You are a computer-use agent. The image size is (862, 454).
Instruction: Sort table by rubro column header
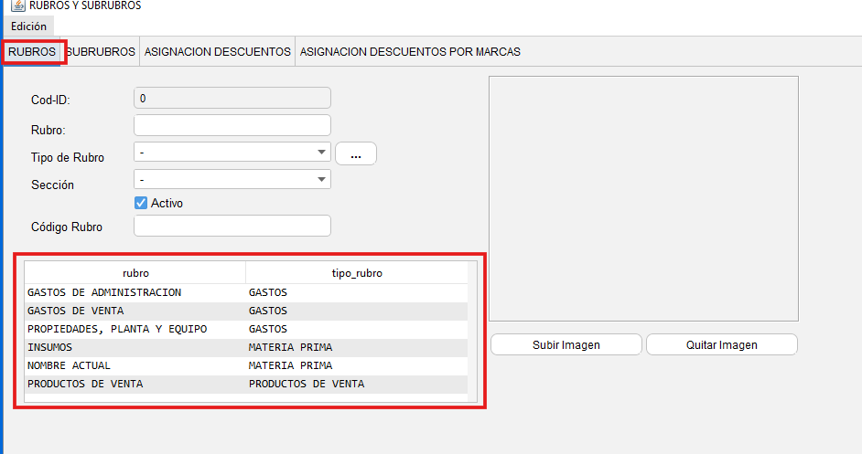click(135, 273)
